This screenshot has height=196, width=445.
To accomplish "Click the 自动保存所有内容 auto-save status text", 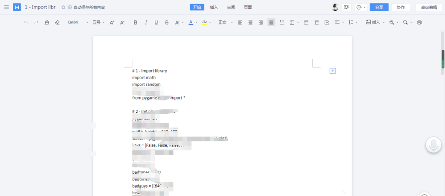I will coord(89,8).
